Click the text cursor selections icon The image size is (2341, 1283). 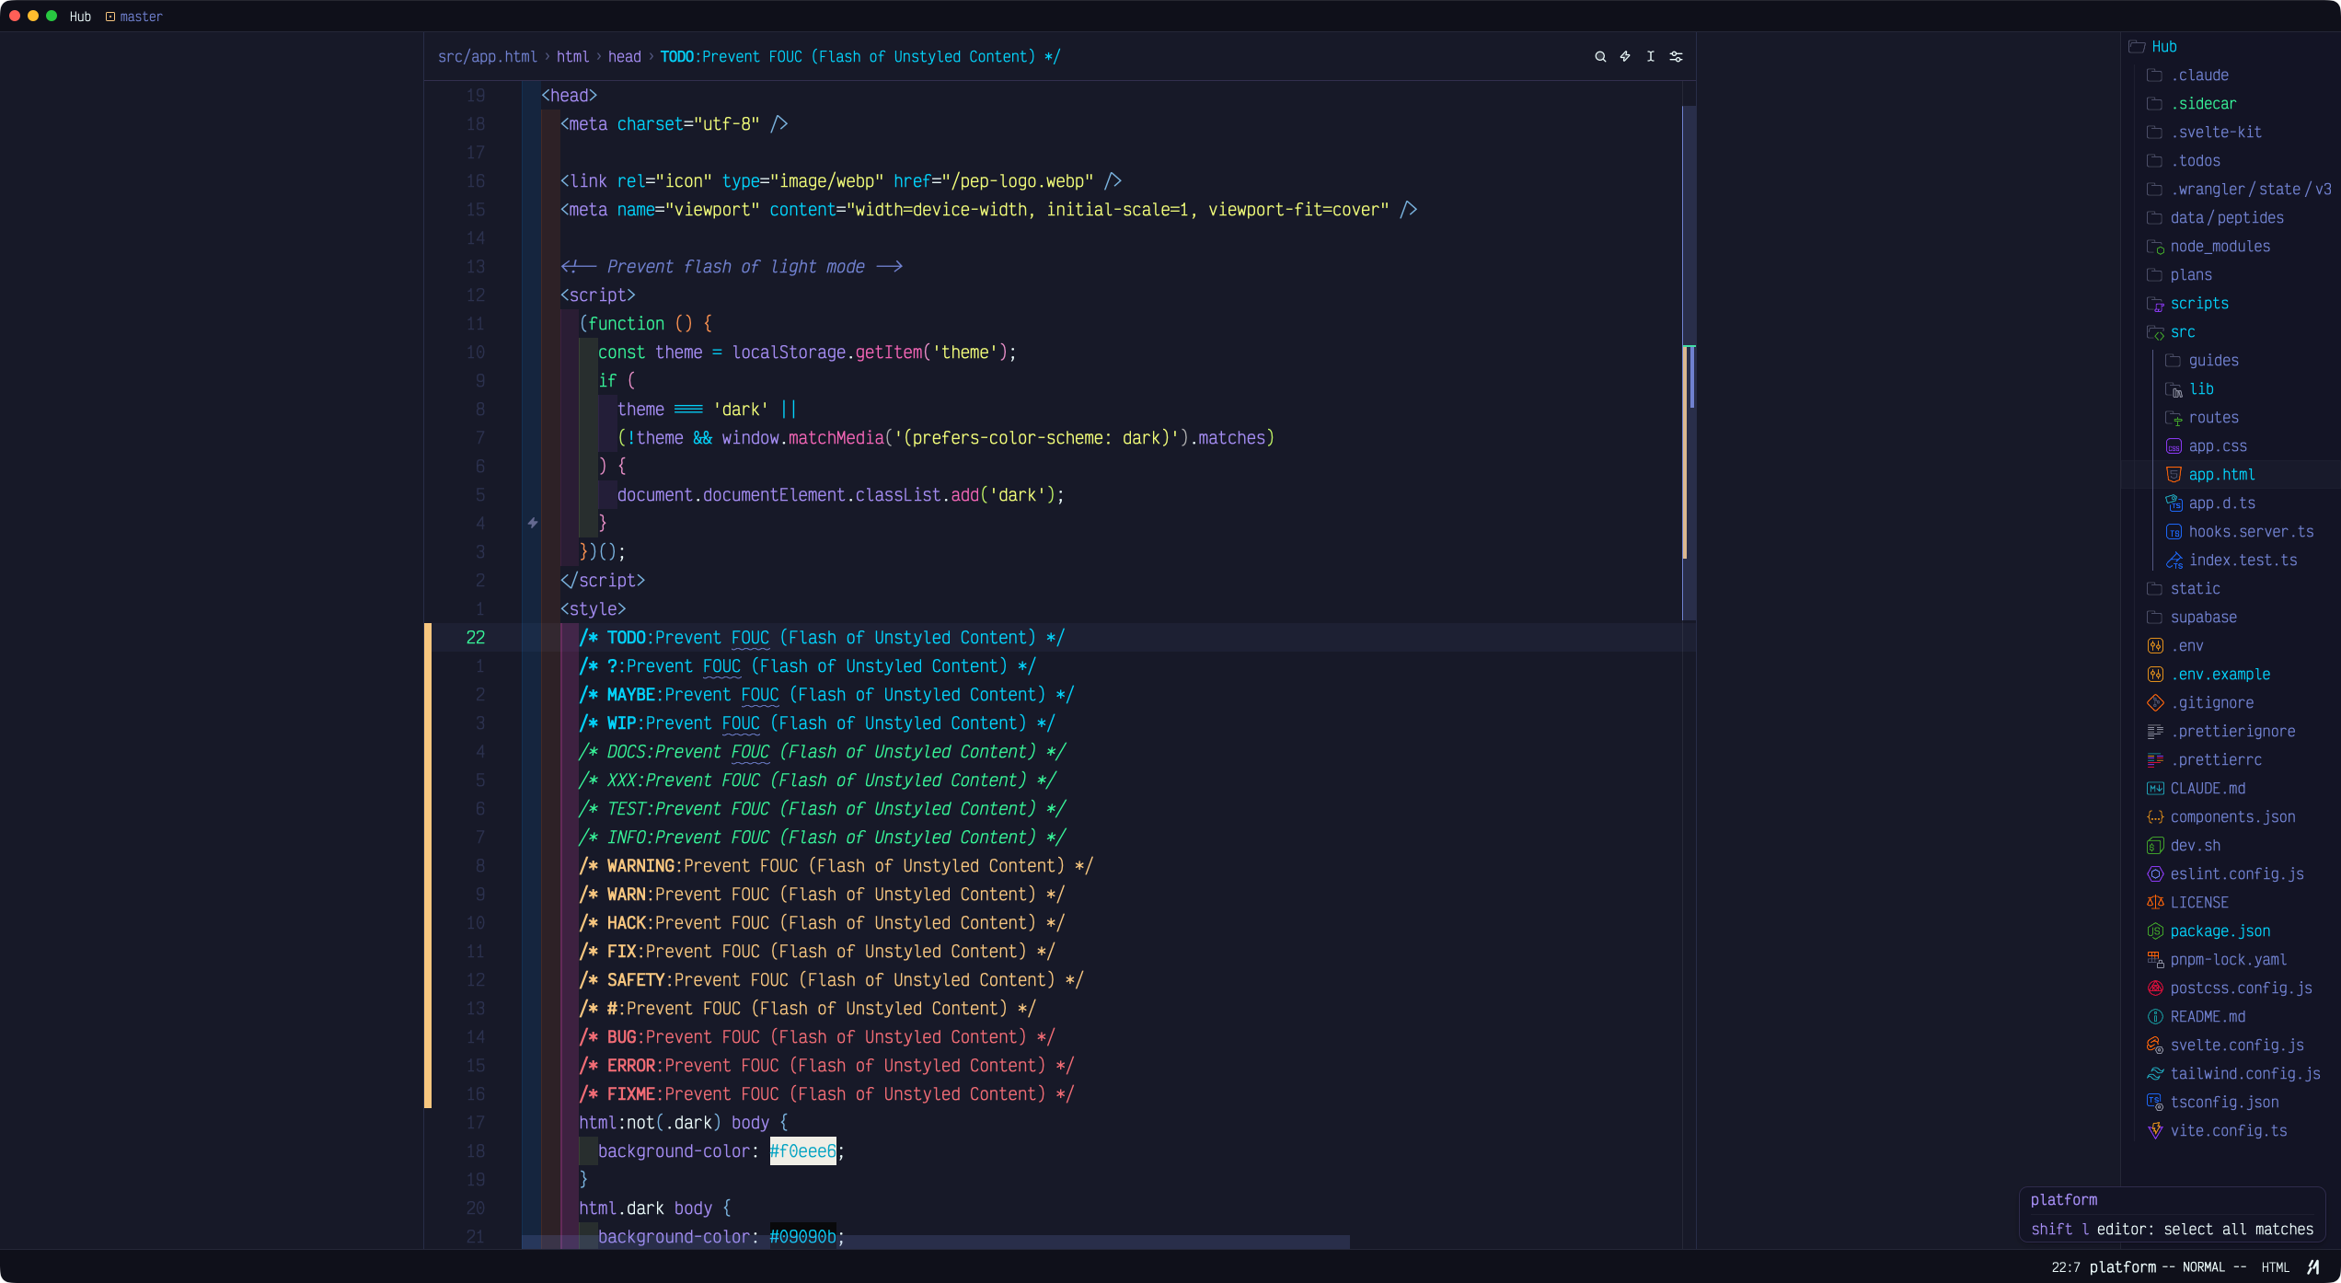pyautogui.click(x=1651, y=57)
